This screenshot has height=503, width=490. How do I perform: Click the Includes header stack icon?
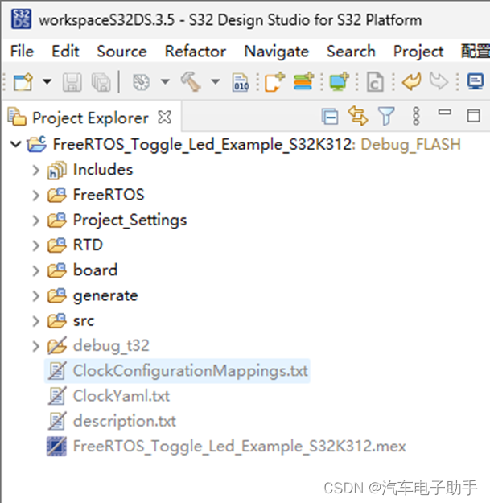[x=57, y=170]
